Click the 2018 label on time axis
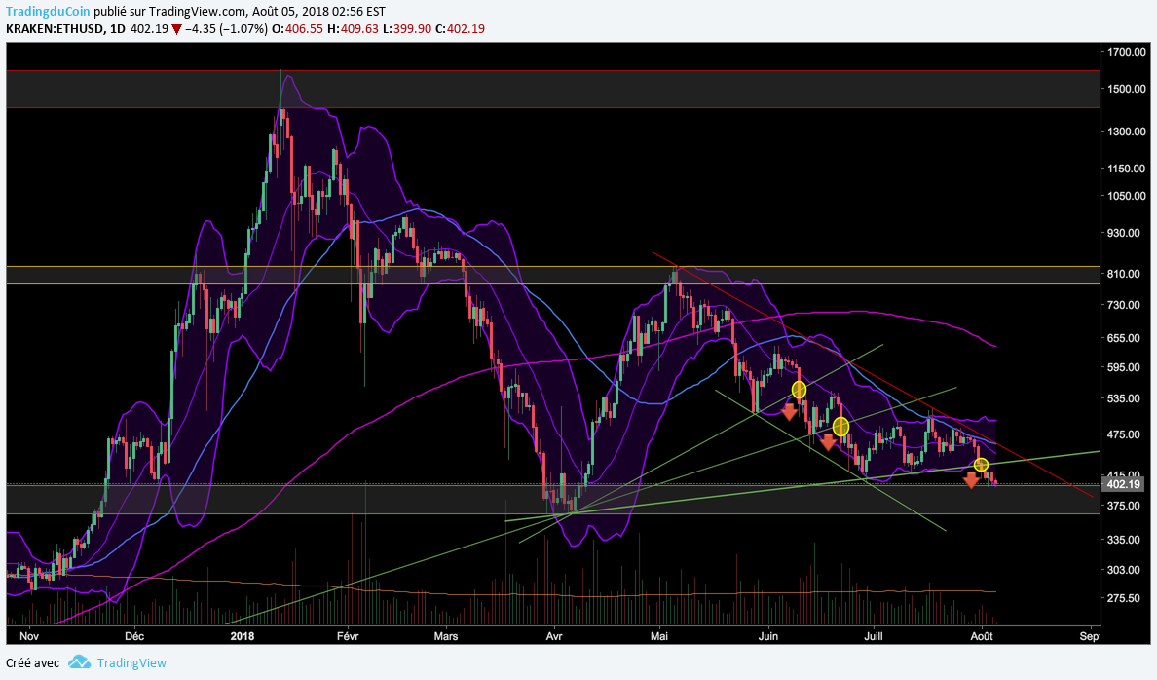Screen dimensions: 1157x680 pyautogui.click(x=243, y=636)
